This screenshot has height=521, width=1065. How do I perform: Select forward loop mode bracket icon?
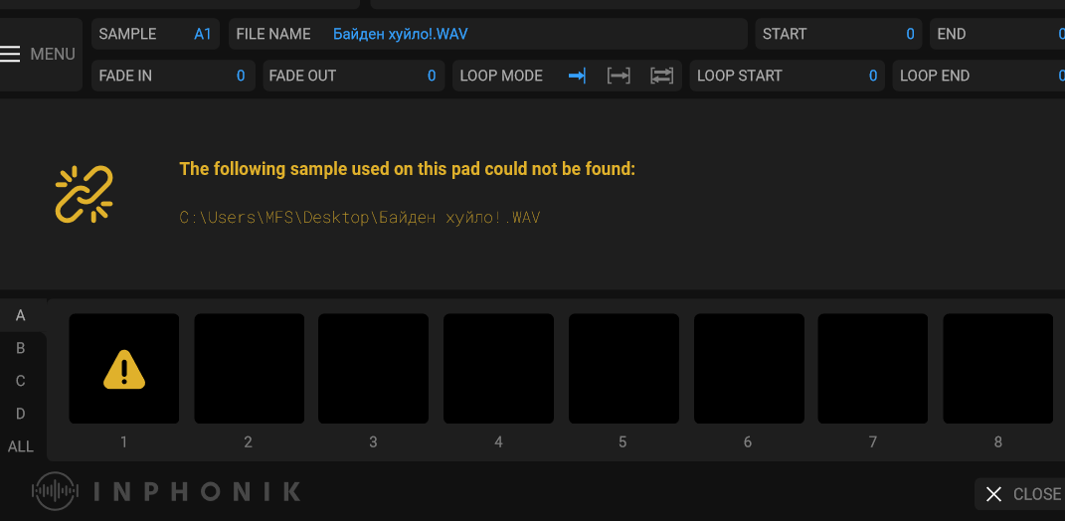(x=619, y=76)
